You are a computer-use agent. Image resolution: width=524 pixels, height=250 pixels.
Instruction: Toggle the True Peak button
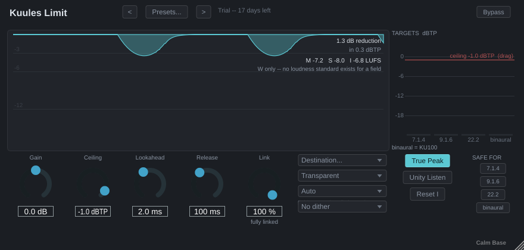(428, 161)
